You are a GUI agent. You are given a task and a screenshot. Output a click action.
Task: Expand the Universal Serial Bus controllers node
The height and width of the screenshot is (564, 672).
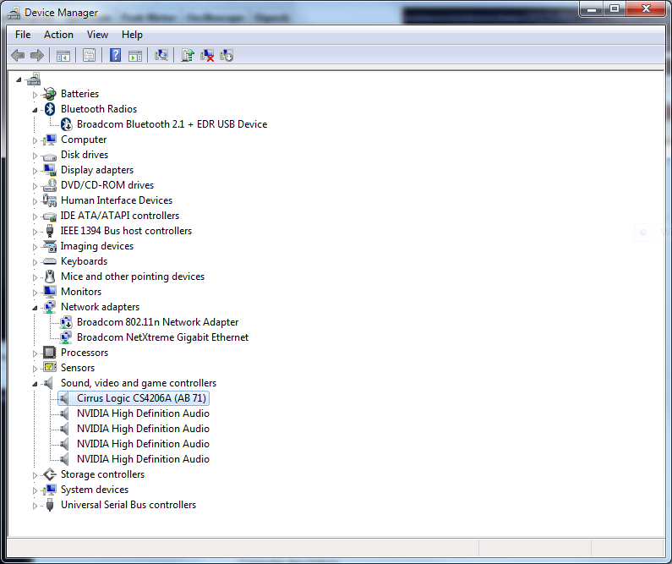click(x=36, y=505)
